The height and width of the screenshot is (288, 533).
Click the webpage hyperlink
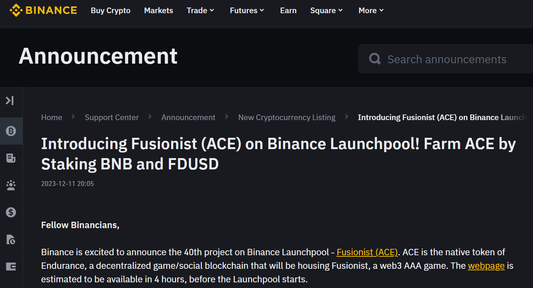[x=486, y=265]
